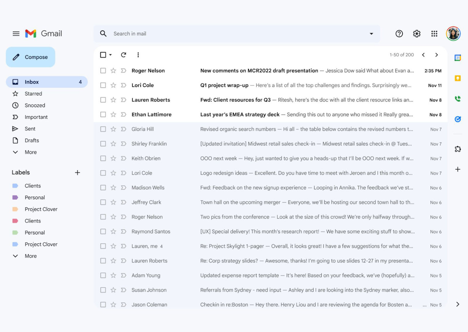
Task: Click the orange Project Clover label swatch
Action: point(15,209)
